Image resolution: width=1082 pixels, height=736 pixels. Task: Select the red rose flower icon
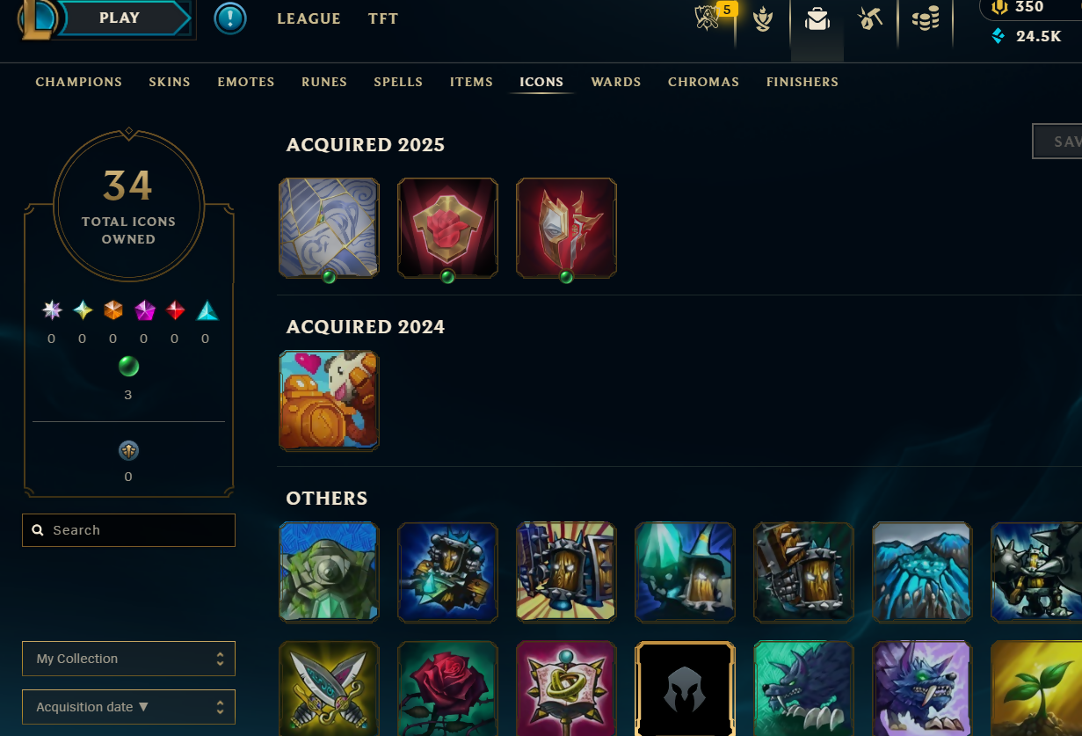(447, 690)
